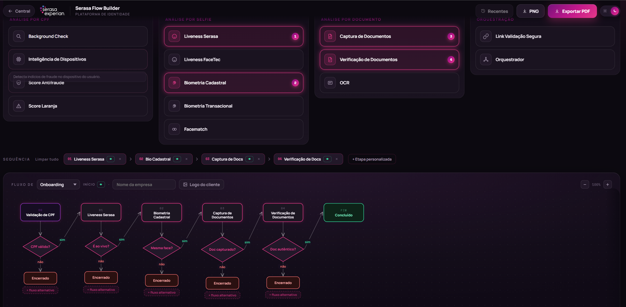
Task: Click the É ao vivo? decision diamond
Action: (x=101, y=246)
